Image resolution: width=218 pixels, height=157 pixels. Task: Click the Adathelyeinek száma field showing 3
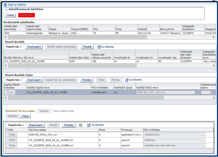tap(206, 92)
